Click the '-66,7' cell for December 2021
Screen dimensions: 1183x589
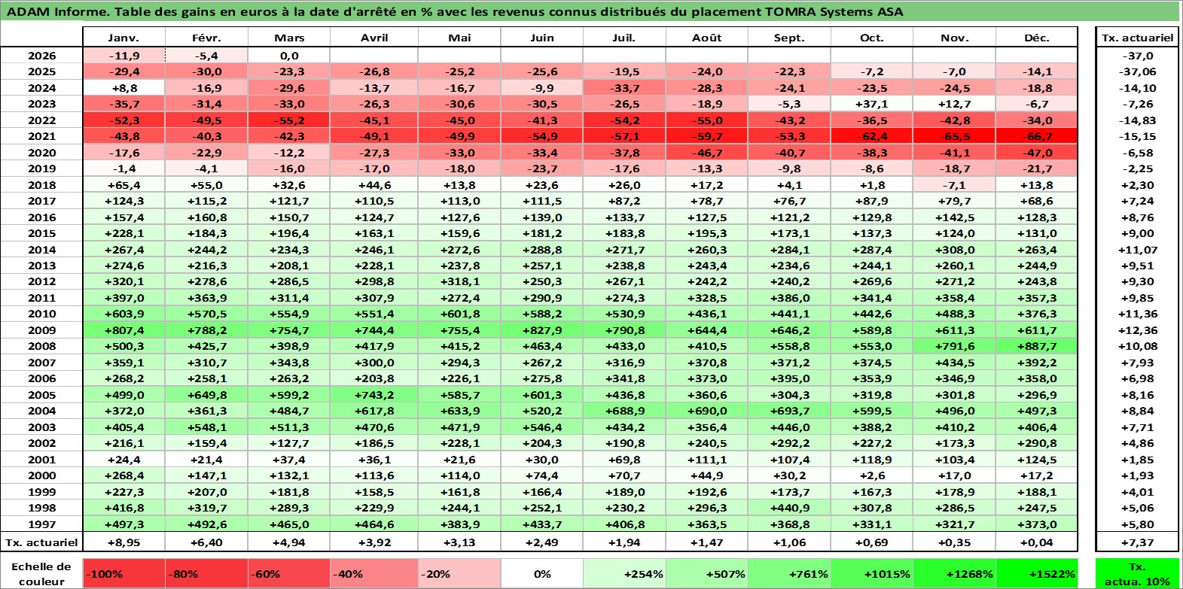1037,136
